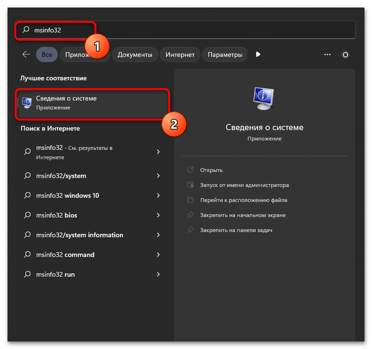Click the pin icon beside Закрепить на начальном экране
Image resolution: width=372 pixels, height=349 pixels.
click(x=190, y=215)
